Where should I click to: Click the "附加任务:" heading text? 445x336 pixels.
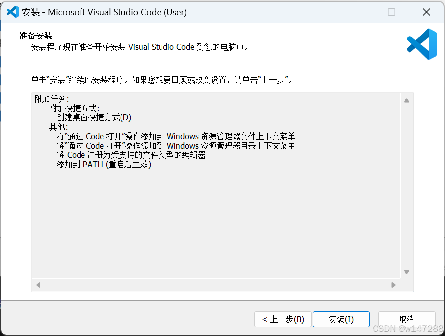[x=52, y=99]
